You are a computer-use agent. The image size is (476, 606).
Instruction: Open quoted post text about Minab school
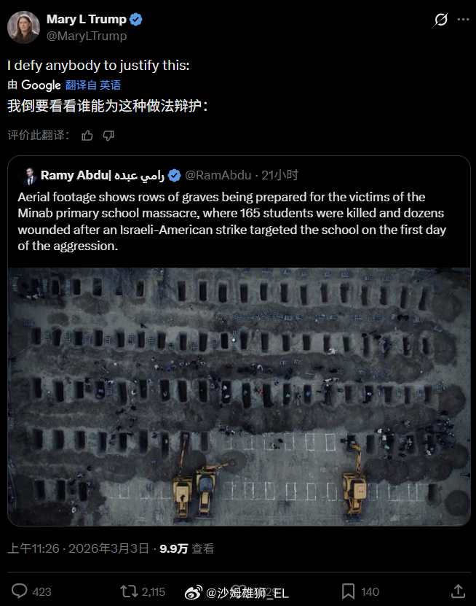232,222
